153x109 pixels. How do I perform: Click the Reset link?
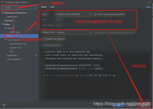(x=149, y=7)
